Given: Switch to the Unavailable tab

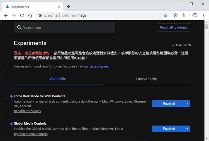Looking at the screenshot, I should click(x=147, y=79).
